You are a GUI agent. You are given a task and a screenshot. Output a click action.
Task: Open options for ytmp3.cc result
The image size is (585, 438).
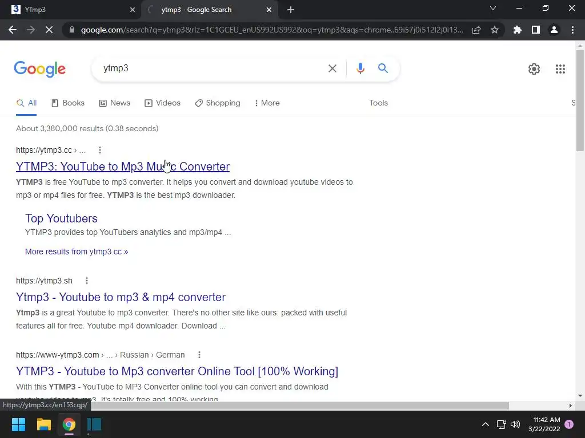coord(99,150)
